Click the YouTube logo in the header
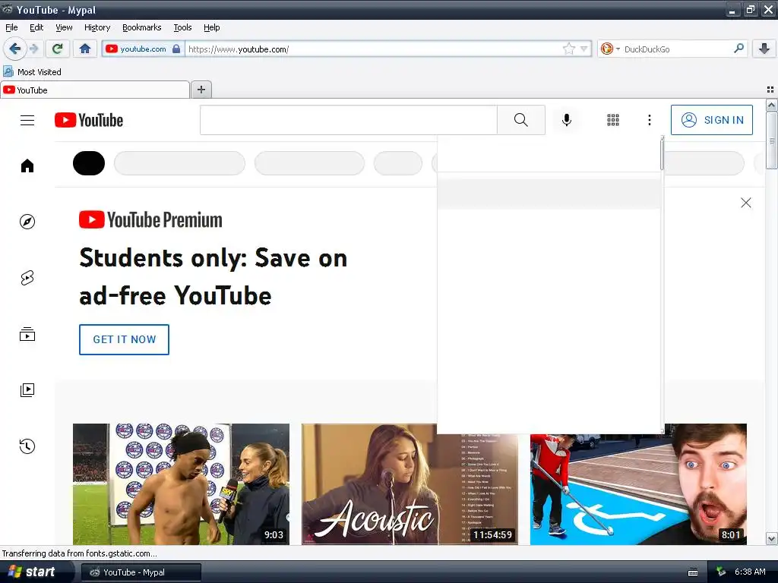This screenshot has width=778, height=583. tap(89, 120)
